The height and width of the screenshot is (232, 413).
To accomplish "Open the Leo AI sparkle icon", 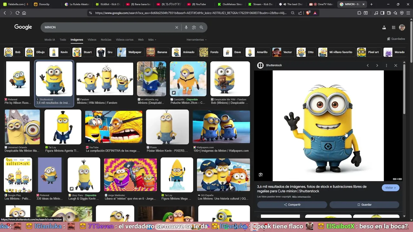I will [395, 13].
